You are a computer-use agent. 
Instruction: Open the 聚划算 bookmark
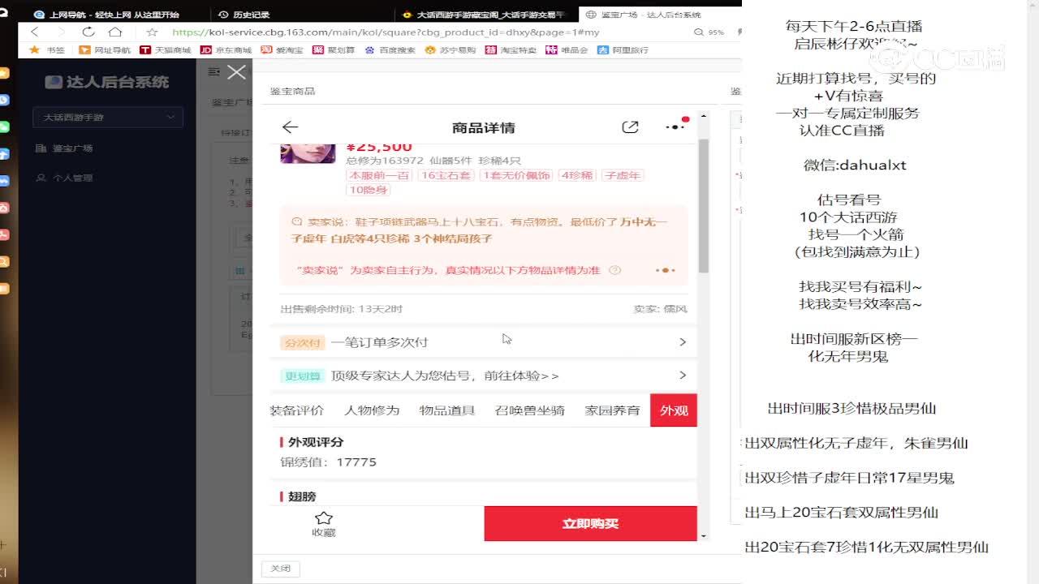tap(334, 50)
